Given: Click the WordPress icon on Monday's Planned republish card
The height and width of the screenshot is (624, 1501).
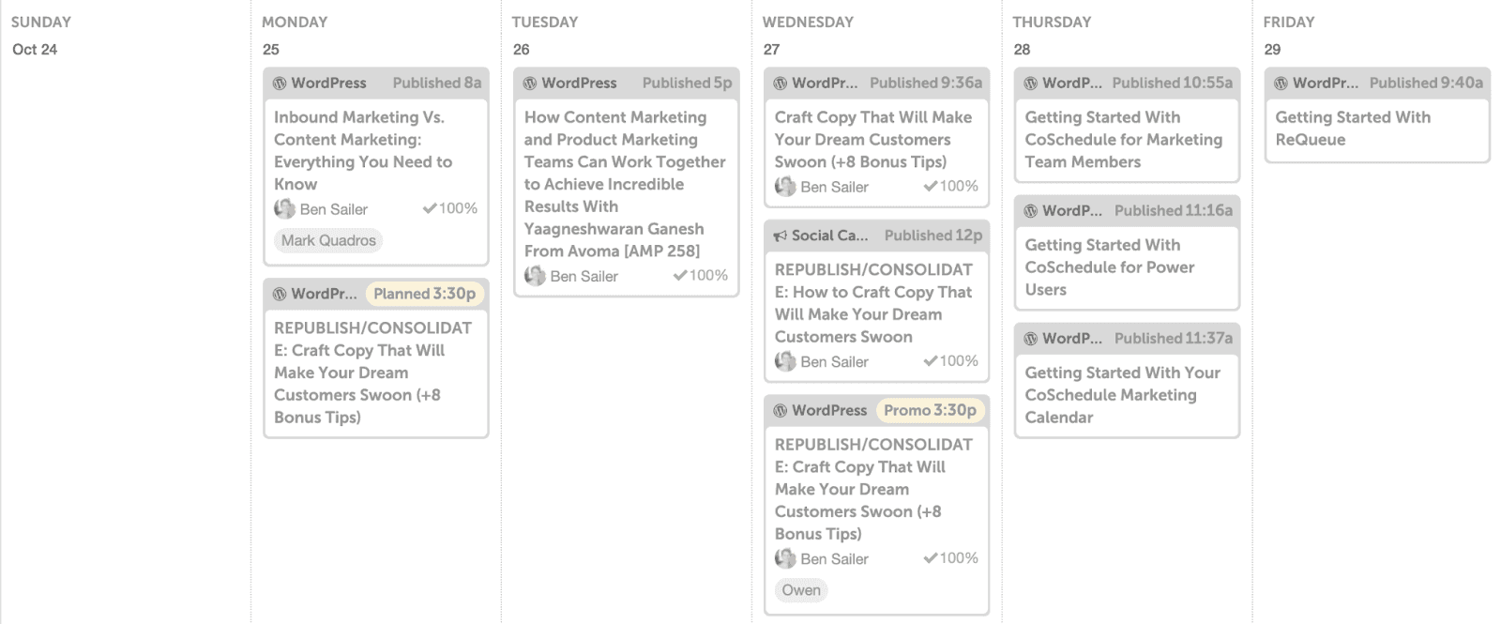Looking at the screenshot, I should 280,294.
